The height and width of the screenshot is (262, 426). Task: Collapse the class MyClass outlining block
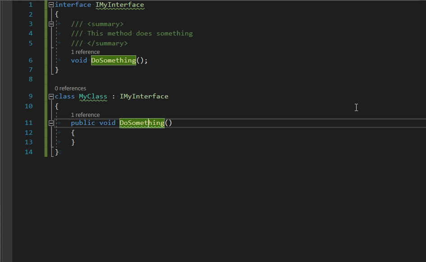[51, 97]
